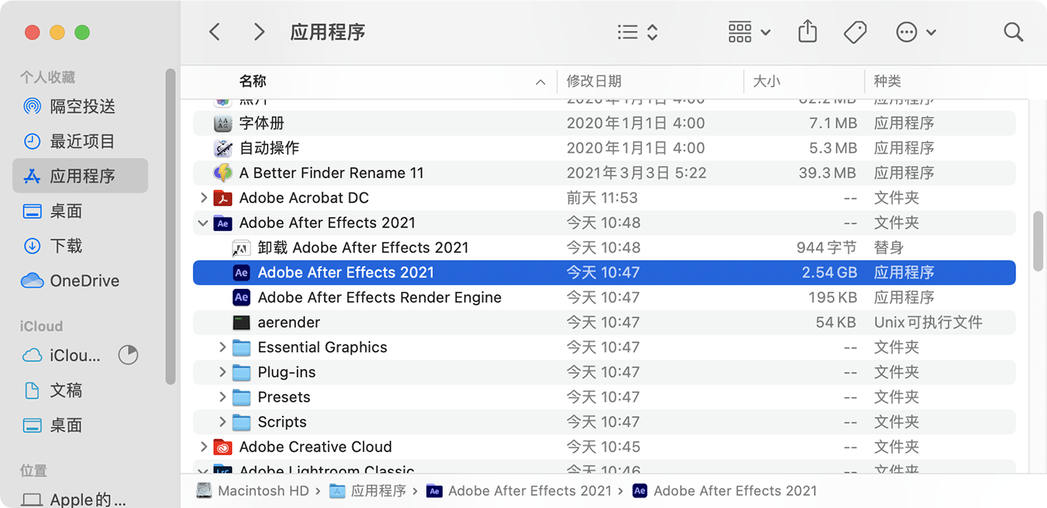1047x508 pixels.
Task: Click the Adobe After Effects 2021 app icon
Action: point(241,272)
